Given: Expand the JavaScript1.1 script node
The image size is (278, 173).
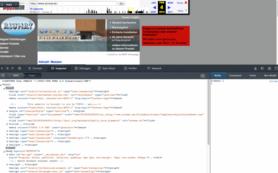Looking at the screenshot, I should coord(7,138).
